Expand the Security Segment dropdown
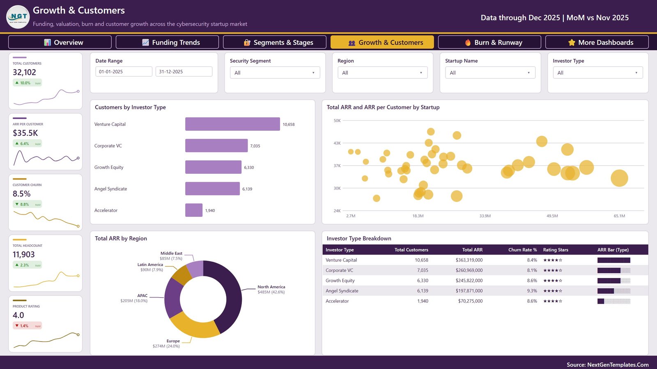Image resolution: width=657 pixels, height=369 pixels. 275,73
